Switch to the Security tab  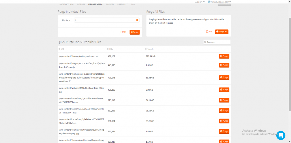pyautogui.click(x=110, y=4)
